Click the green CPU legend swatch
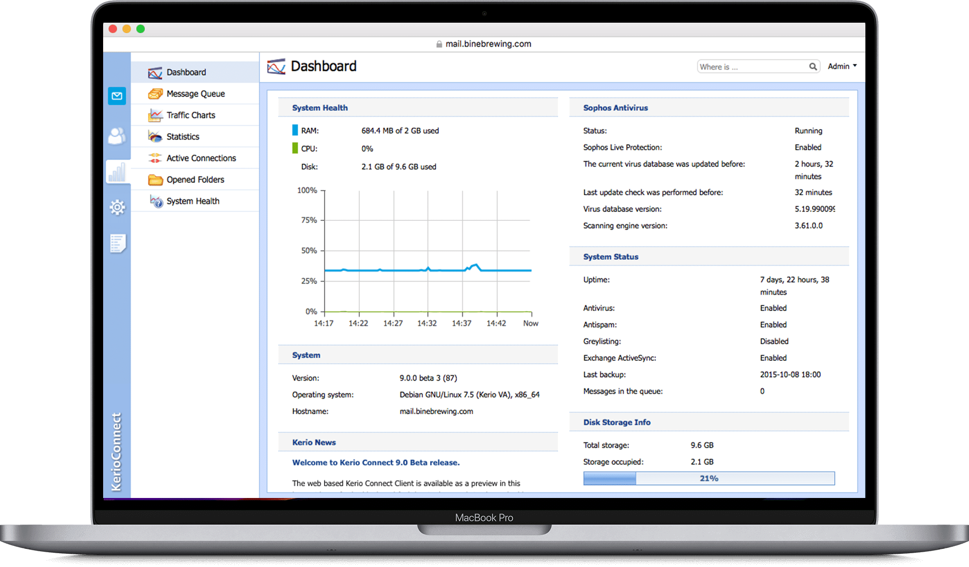The height and width of the screenshot is (567, 969). [295, 148]
